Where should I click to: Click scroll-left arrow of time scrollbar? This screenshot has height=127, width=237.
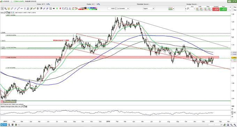click(19, 125)
